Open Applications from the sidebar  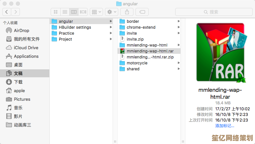pyautogui.click(x=26, y=56)
